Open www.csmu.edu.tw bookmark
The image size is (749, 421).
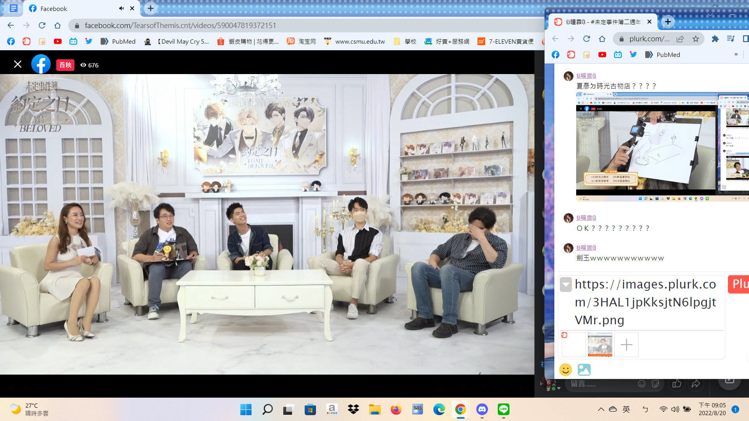[355, 41]
